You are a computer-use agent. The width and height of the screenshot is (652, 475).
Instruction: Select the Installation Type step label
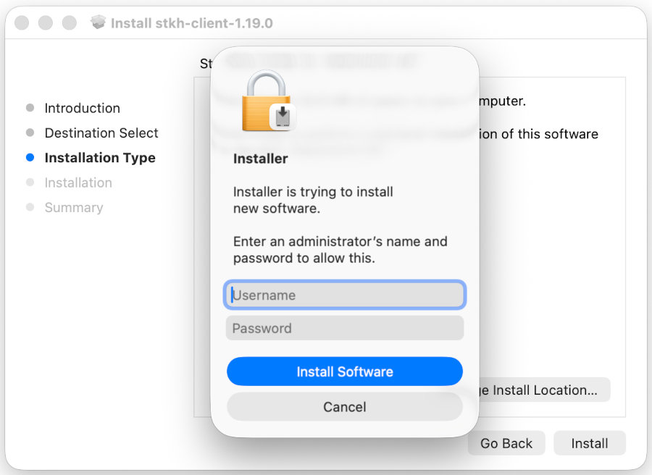pos(100,158)
